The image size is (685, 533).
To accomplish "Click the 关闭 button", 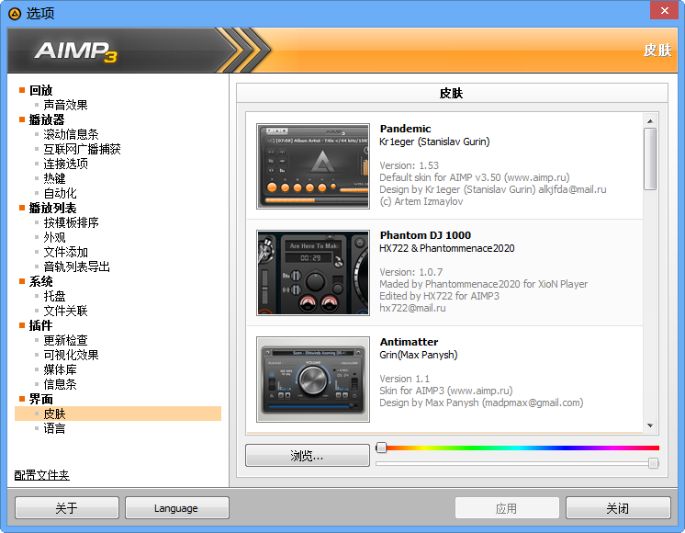I will point(618,508).
